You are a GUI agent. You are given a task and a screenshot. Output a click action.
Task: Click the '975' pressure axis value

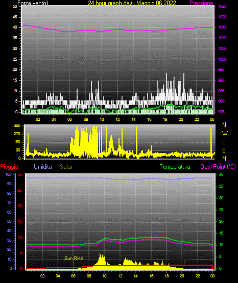coord(221,112)
